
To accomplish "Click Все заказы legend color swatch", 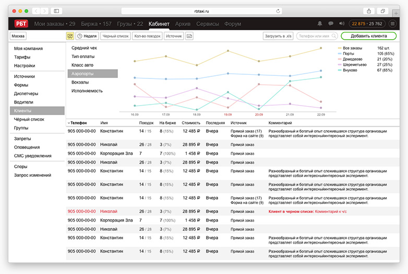I will pyautogui.click(x=340, y=48).
